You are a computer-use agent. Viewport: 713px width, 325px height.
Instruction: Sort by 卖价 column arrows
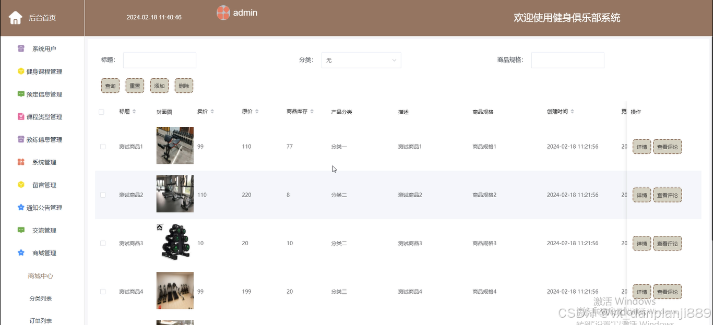pyautogui.click(x=212, y=112)
